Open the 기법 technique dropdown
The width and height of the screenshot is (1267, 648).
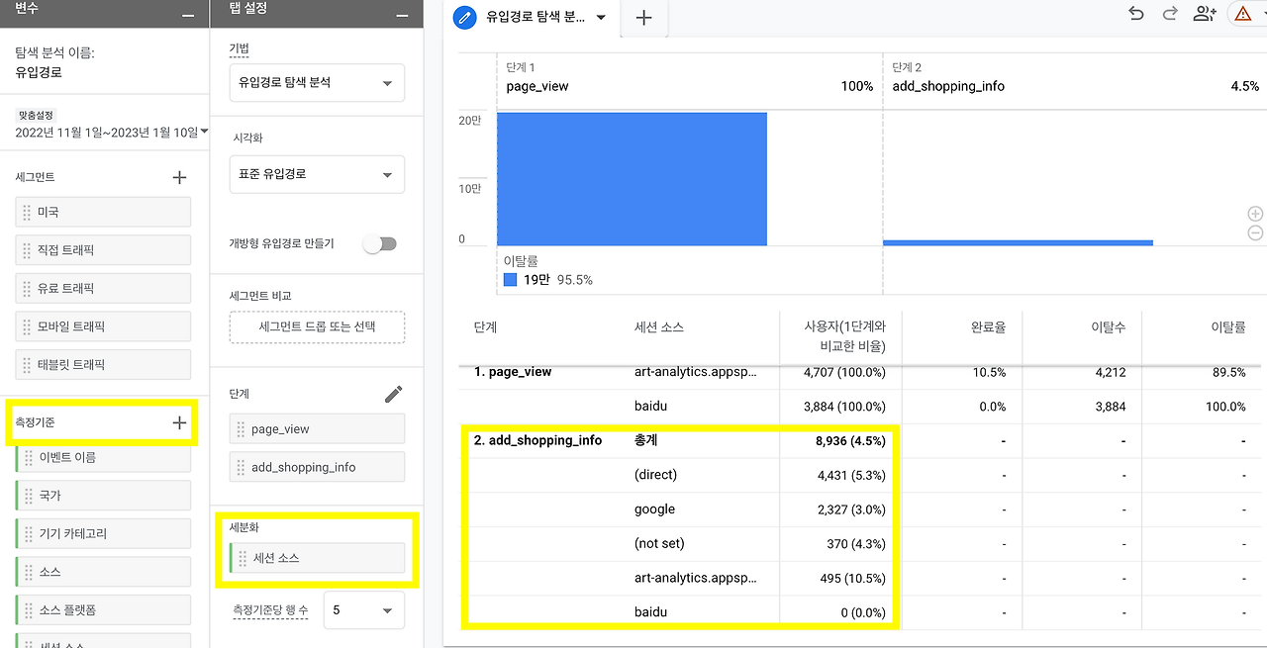point(317,83)
